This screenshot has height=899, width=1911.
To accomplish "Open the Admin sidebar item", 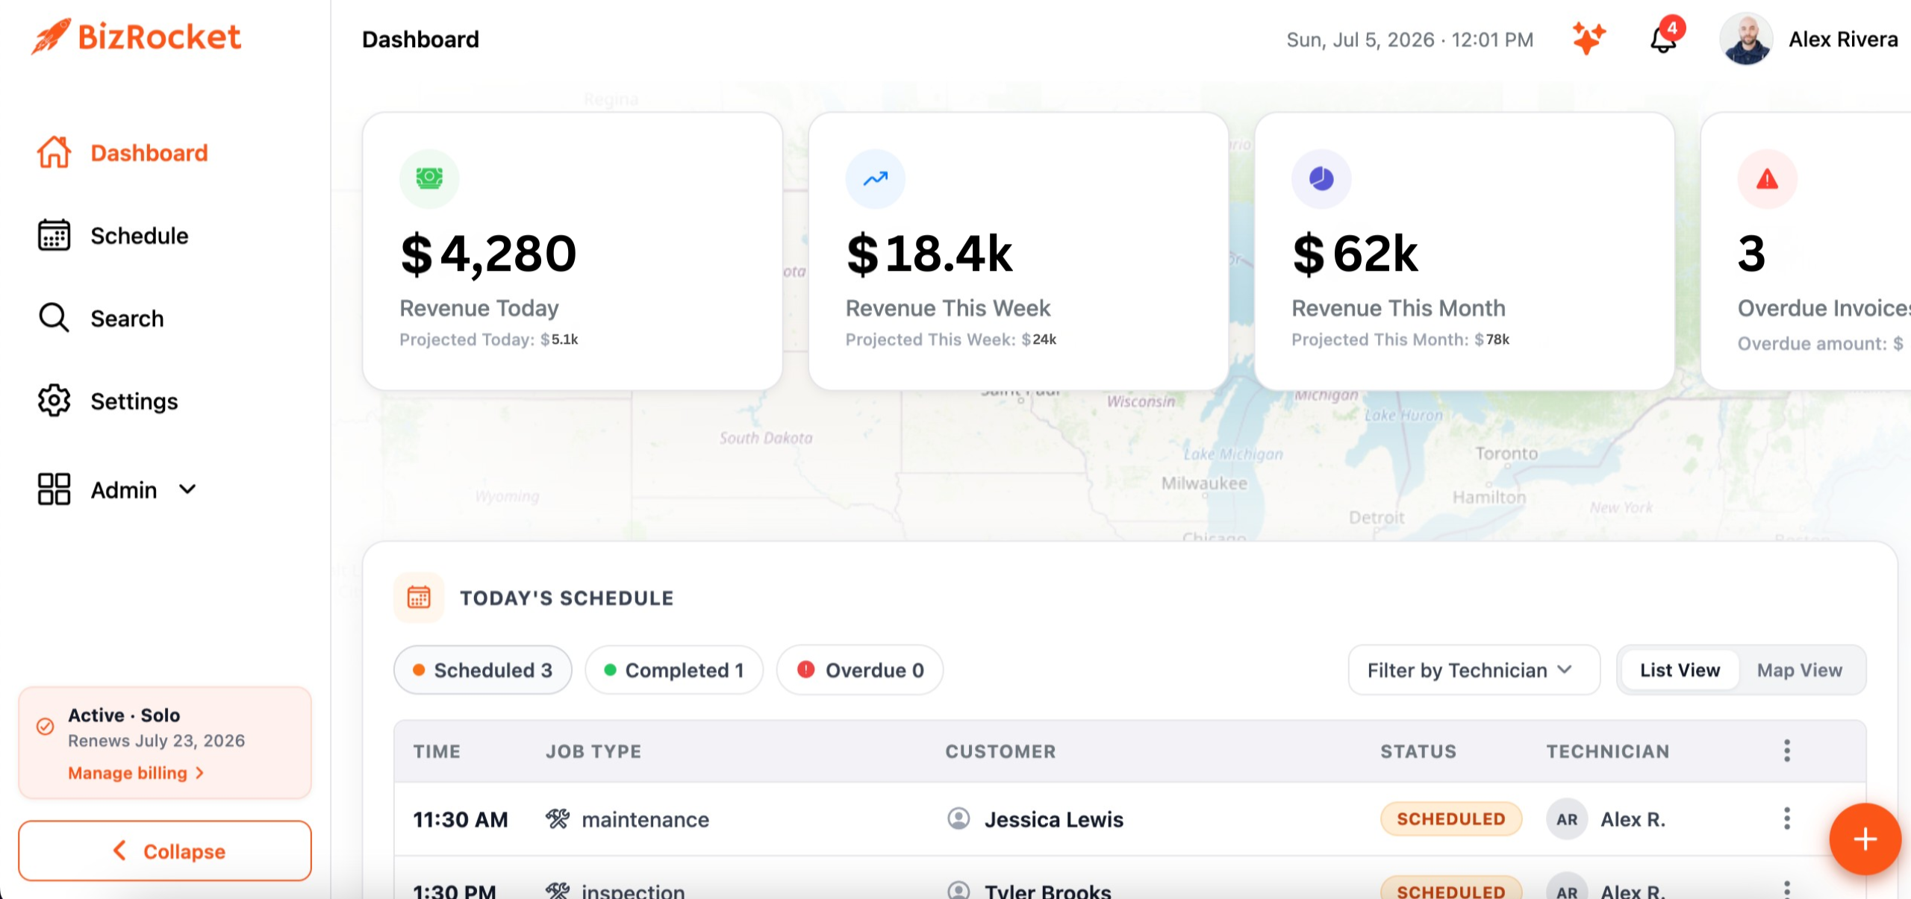I will pos(124,490).
